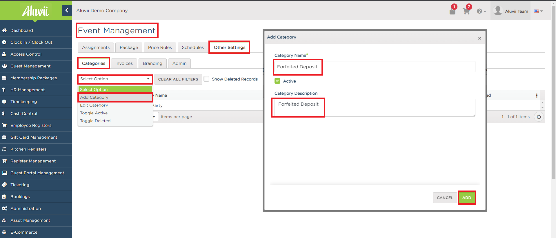The image size is (556, 238).
Task: Click the Bookings calendar icon
Action: click(4, 197)
